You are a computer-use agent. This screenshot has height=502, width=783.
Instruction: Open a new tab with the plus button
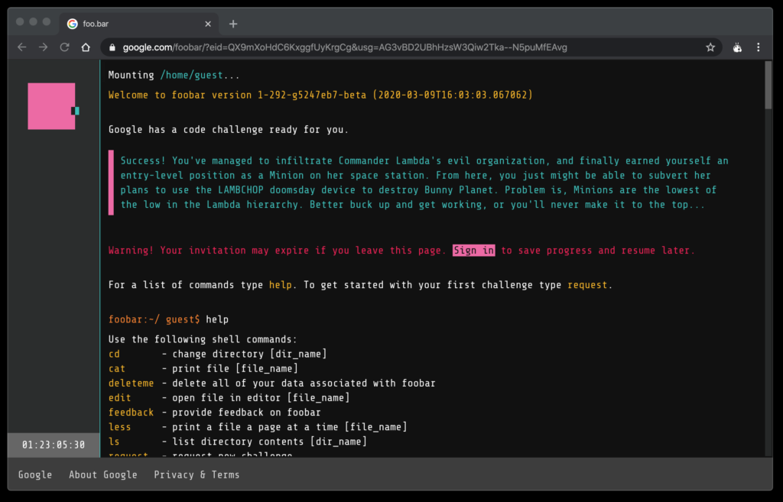click(x=233, y=24)
